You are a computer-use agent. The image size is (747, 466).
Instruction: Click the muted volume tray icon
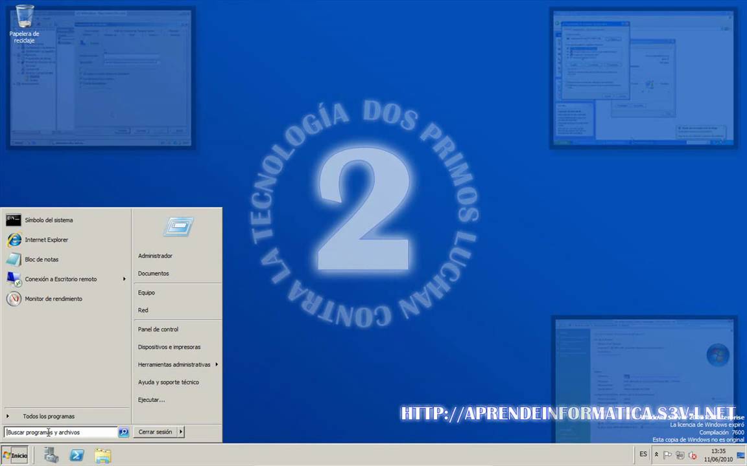click(x=693, y=455)
